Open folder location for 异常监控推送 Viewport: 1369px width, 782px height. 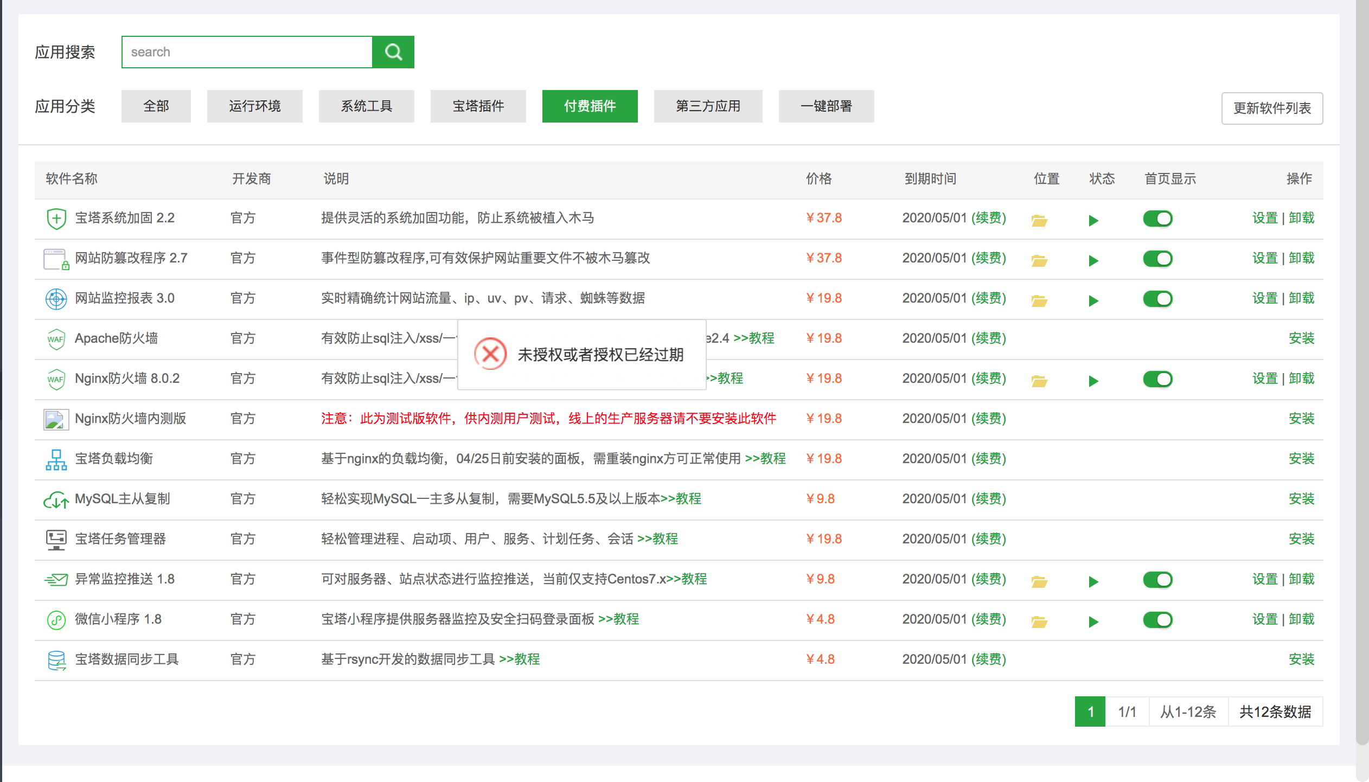(x=1039, y=581)
